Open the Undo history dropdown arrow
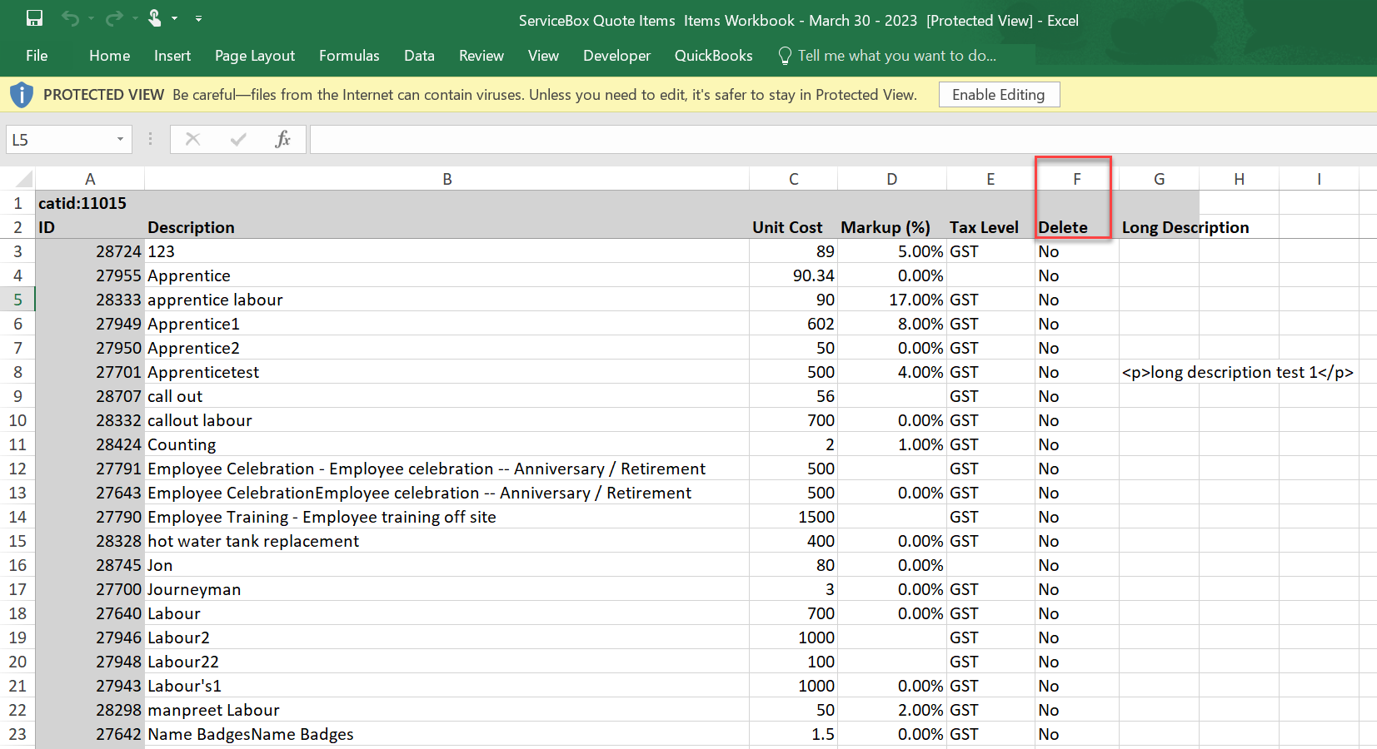 coord(91,18)
